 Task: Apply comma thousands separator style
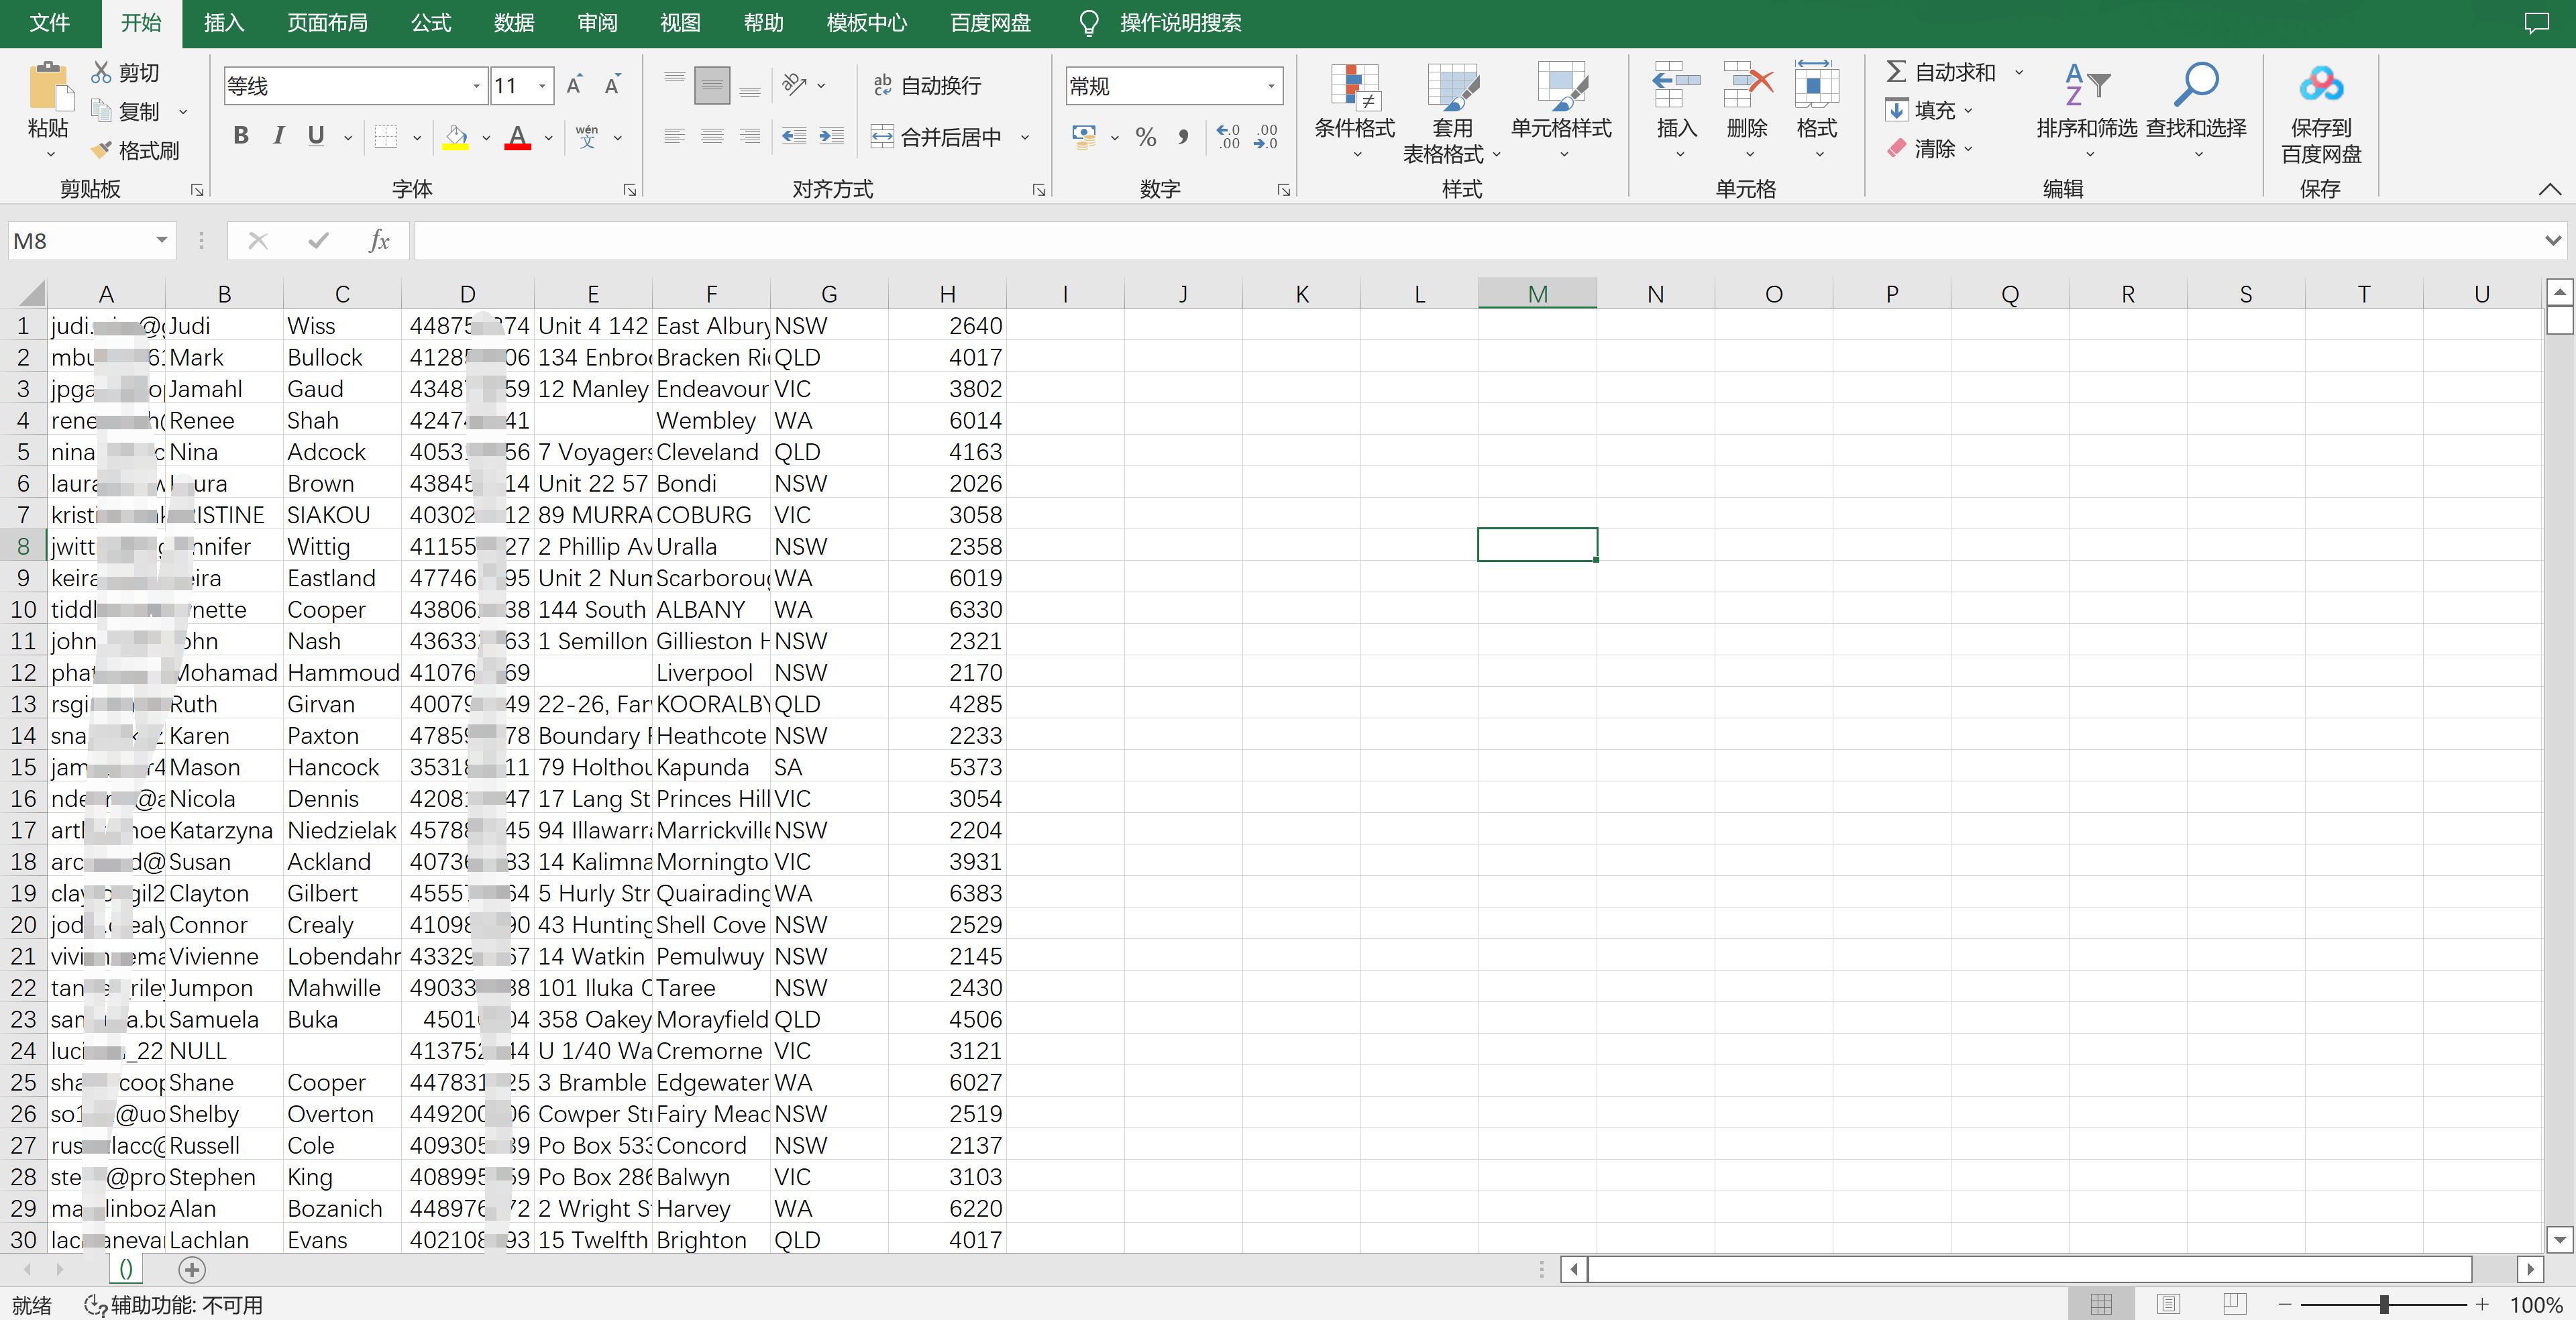[1184, 136]
